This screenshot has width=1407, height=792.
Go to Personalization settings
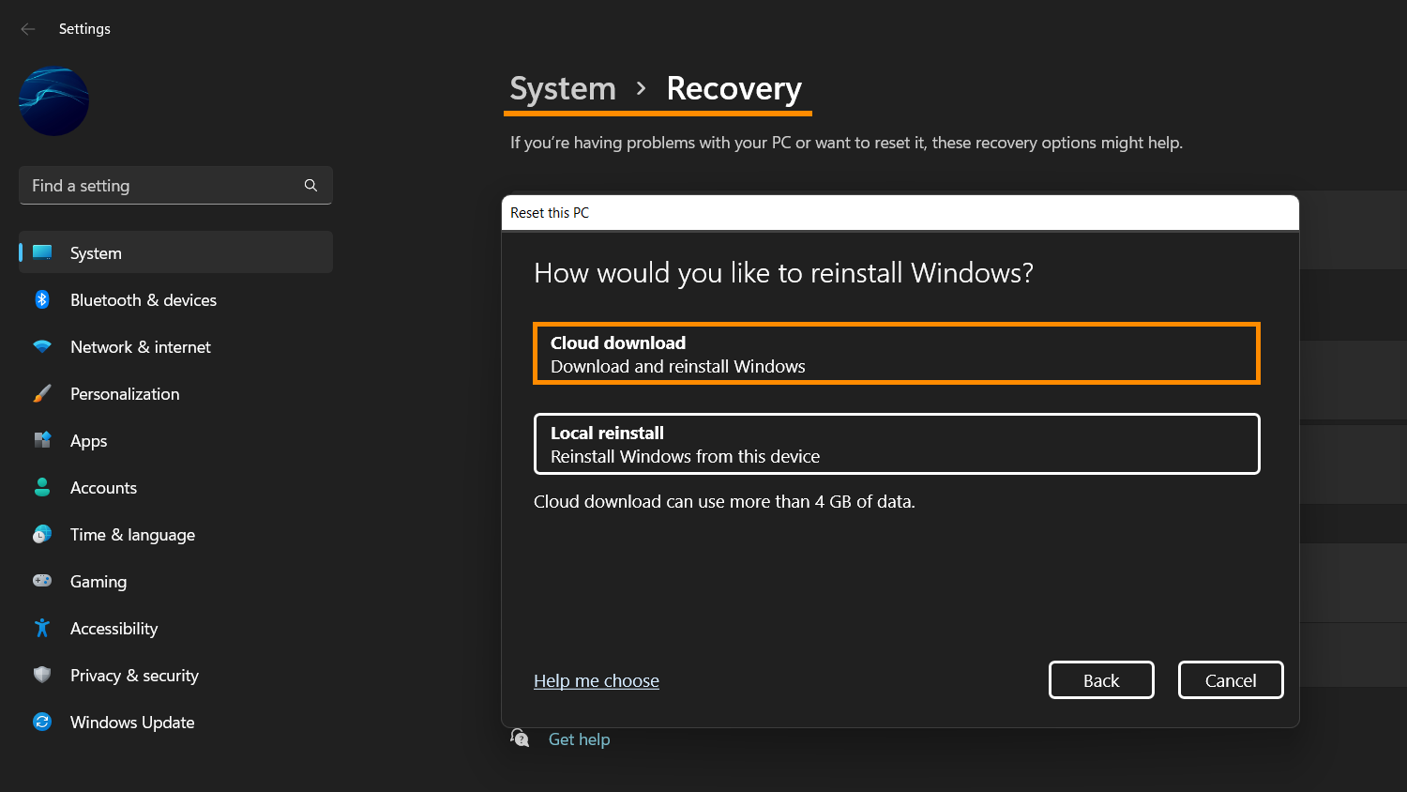pyautogui.click(x=125, y=394)
